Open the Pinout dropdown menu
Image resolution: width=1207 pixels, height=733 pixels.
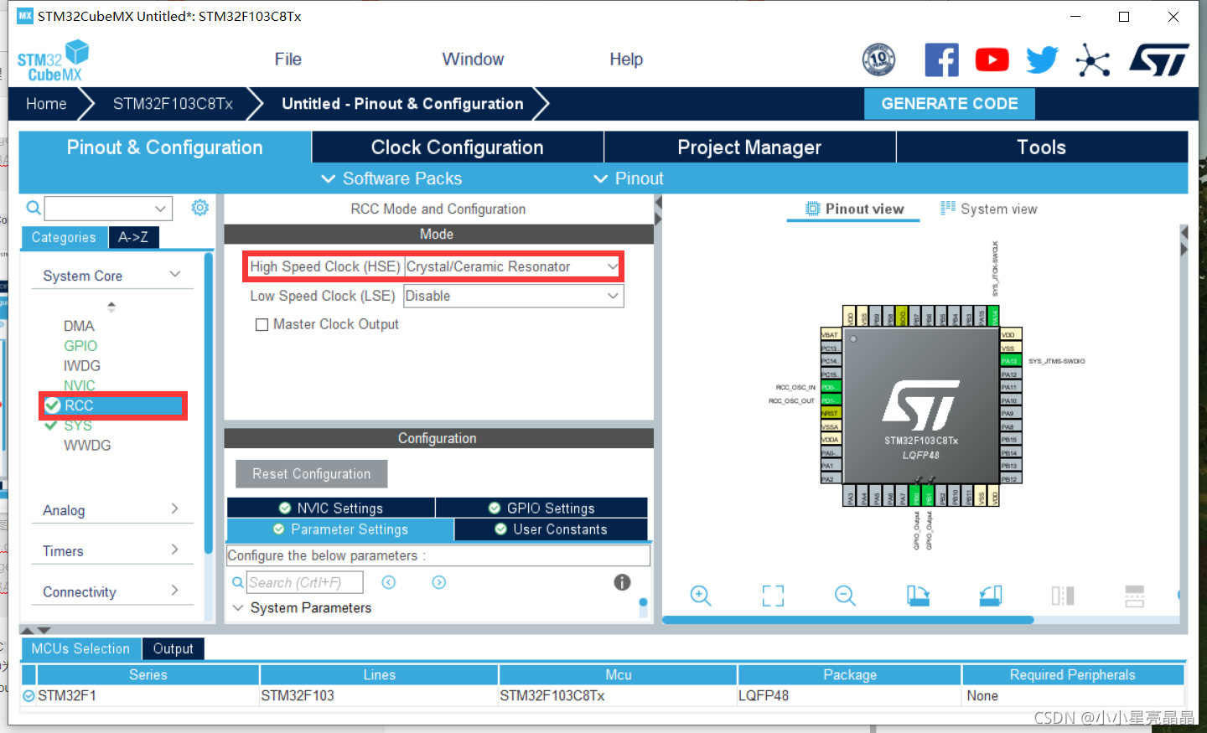point(629,178)
